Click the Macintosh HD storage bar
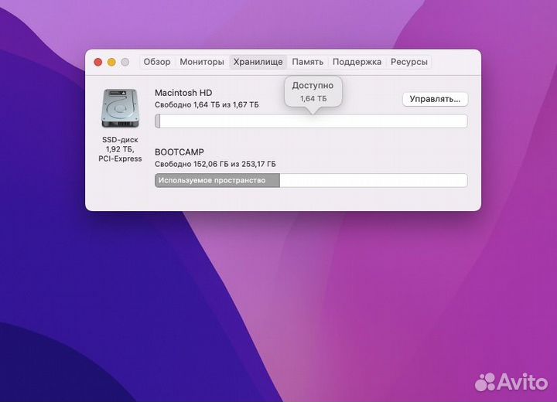Viewport: 557px width, 402px height. coord(311,121)
